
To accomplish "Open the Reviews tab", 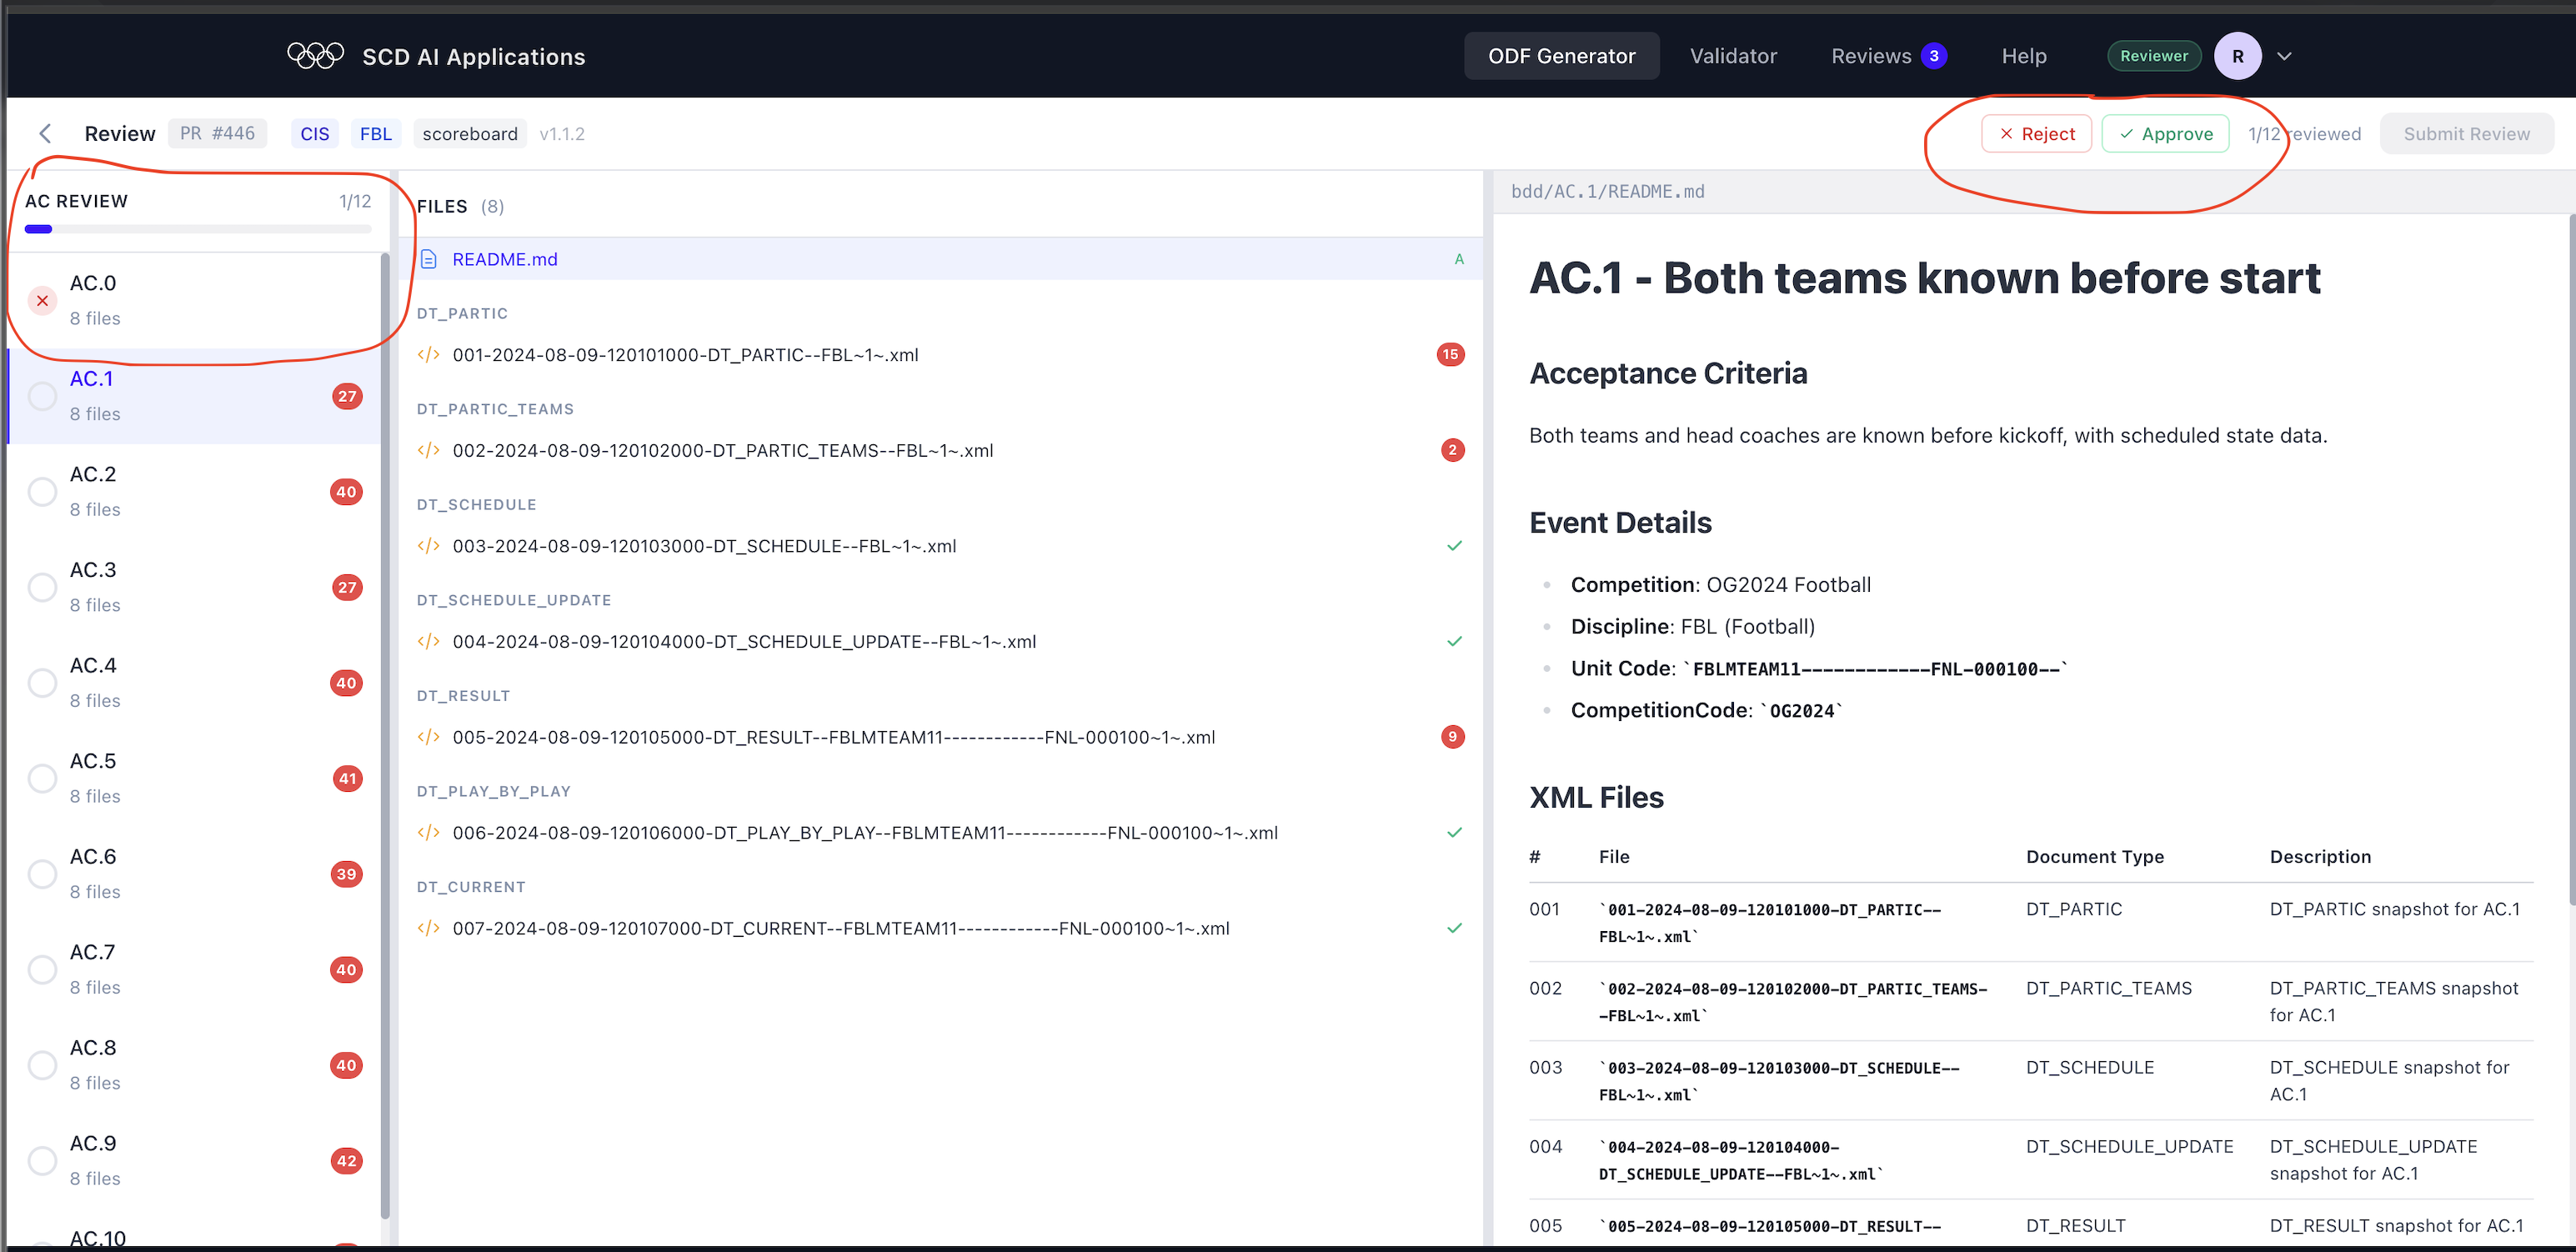I will (x=1888, y=56).
